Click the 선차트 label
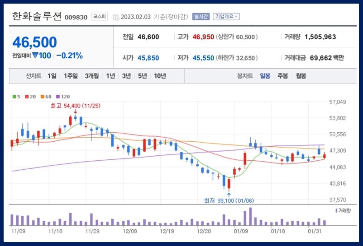 33,76
